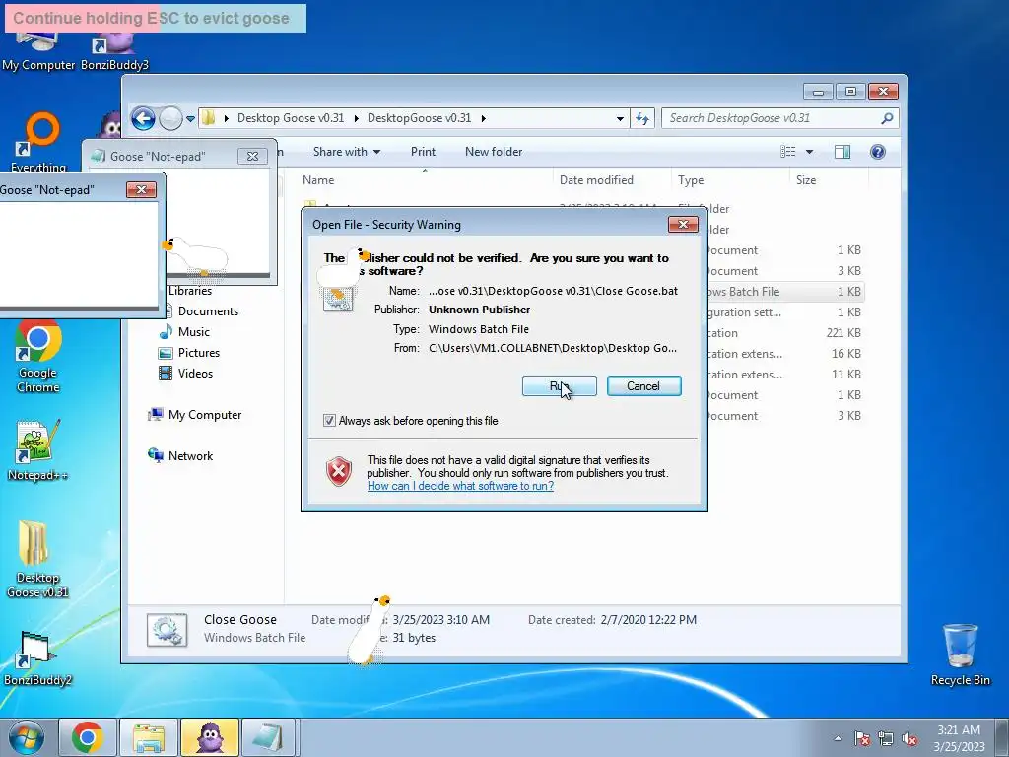Click the Music library note icon
The width and height of the screenshot is (1009, 757).
[x=166, y=331]
